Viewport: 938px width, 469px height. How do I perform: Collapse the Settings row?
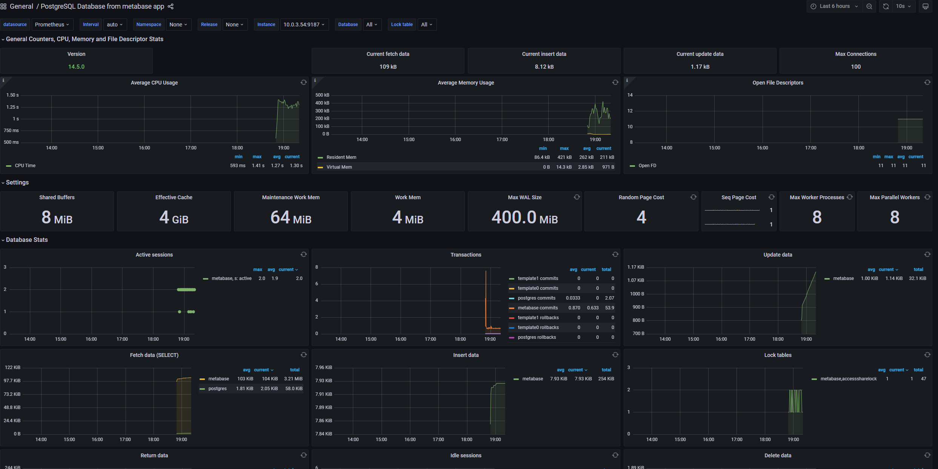tap(17, 183)
